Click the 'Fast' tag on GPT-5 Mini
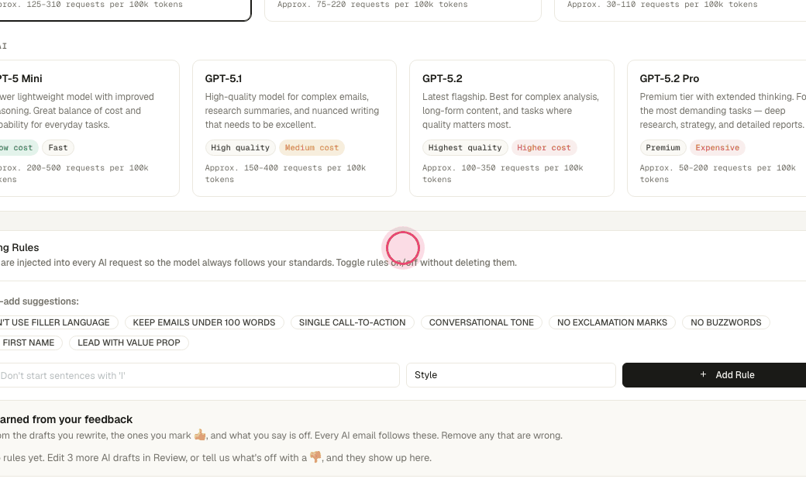This screenshot has height=496, width=806. 58,147
